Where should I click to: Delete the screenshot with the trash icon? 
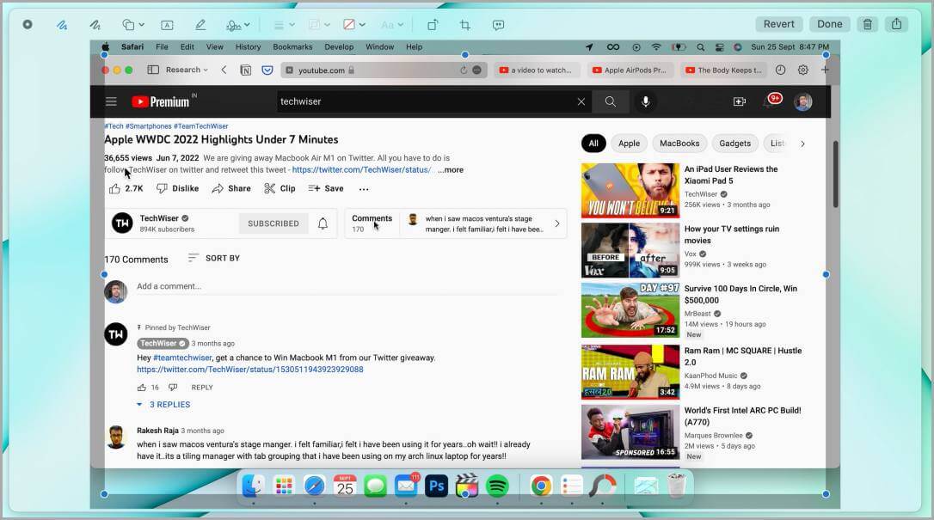click(x=868, y=24)
